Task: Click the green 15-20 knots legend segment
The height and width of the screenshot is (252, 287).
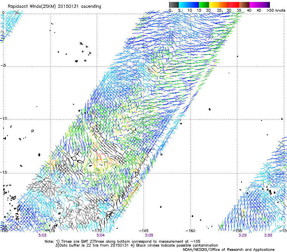Action: 204,5
